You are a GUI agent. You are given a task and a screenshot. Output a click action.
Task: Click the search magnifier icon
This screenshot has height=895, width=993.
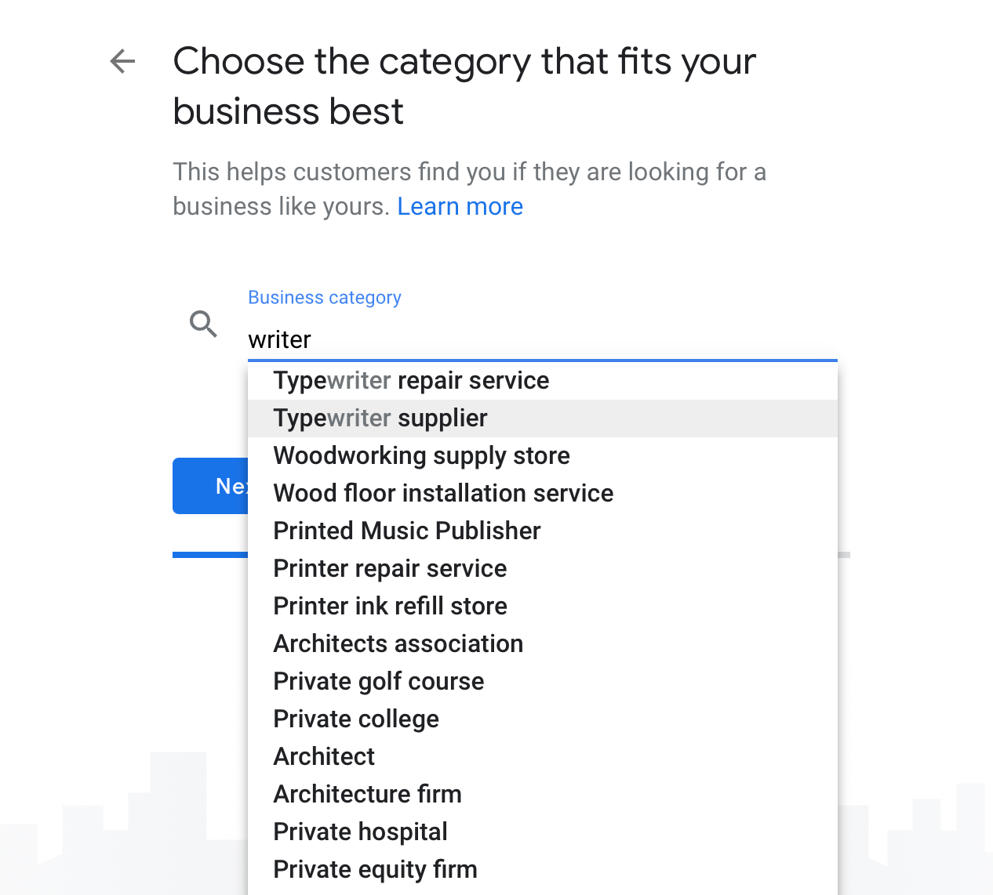point(203,323)
